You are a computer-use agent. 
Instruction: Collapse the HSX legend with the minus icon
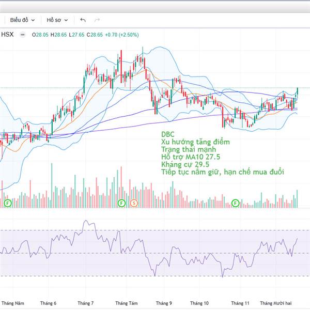coord(23,35)
